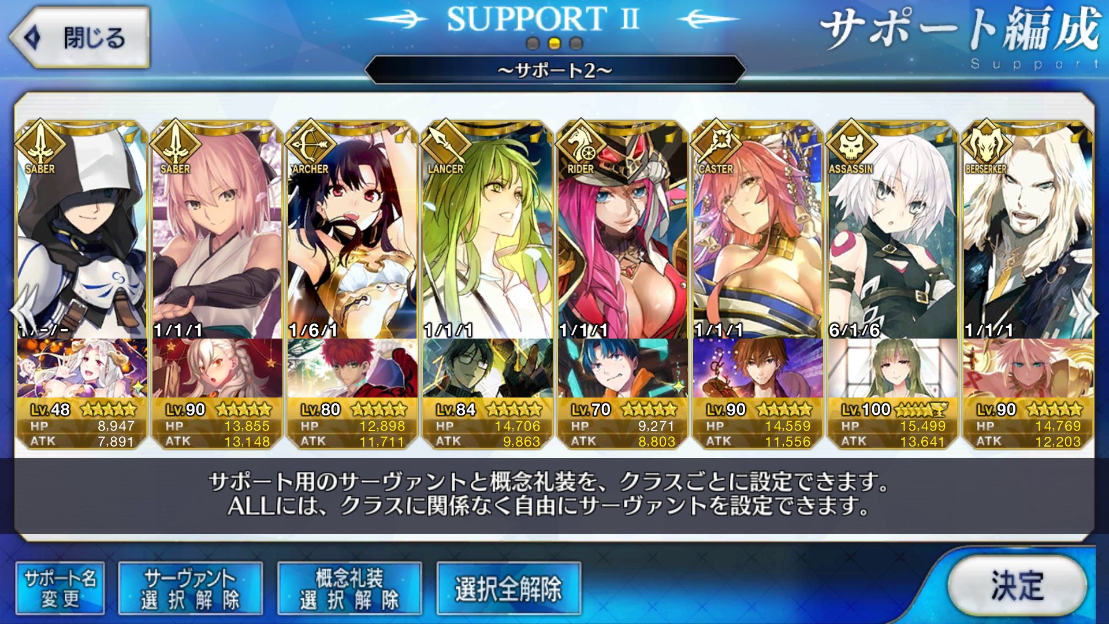Confirm with the 決定 button
Image resolution: width=1109 pixels, height=624 pixels.
click(x=1017, y=586)
